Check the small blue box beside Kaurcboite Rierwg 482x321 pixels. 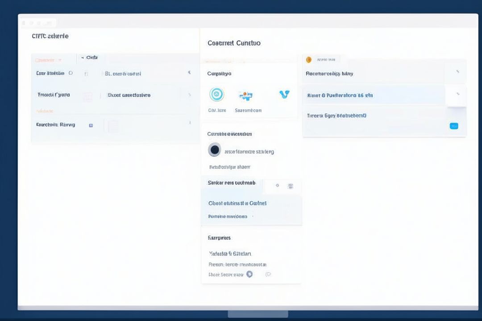coord(91,126)
